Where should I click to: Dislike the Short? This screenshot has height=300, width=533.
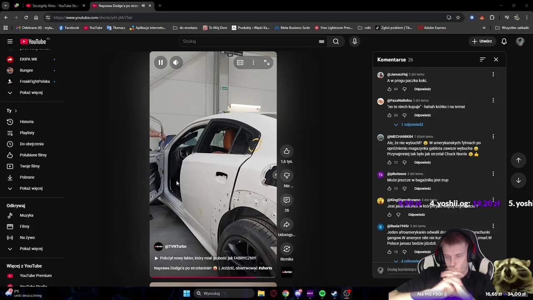(x=286, y=175)
